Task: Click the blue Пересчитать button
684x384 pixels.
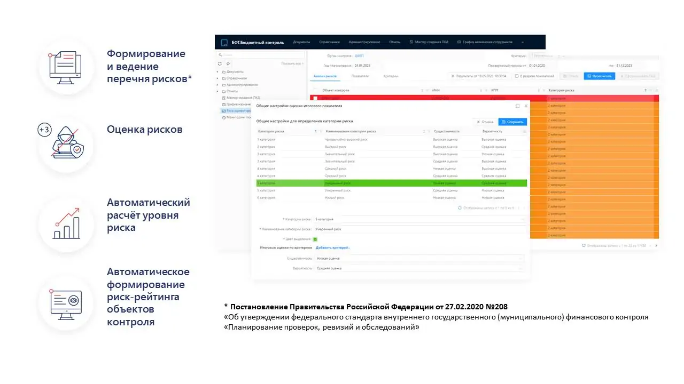Action: click(x=599, y=76)
